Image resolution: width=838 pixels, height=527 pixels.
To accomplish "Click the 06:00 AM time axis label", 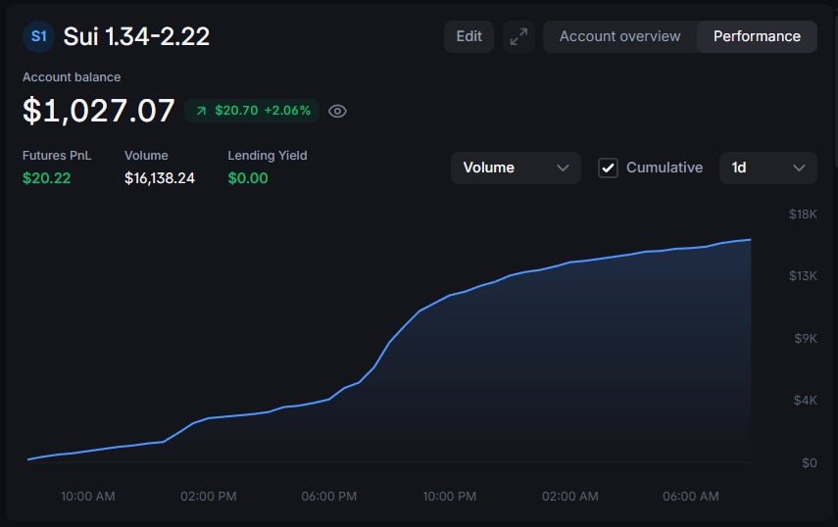I will point(691,497).
